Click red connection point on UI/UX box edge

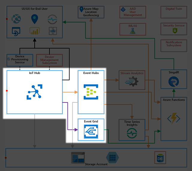(7, 19)
